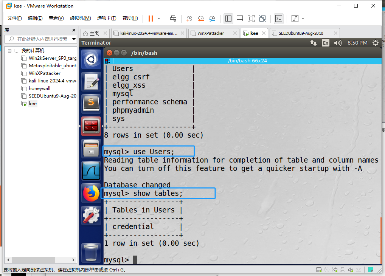Image resolution: width=385 pixels, height=276 pixels.
Task: Take a snapshot with the clock-plus icon
Action: coord(189,19)
